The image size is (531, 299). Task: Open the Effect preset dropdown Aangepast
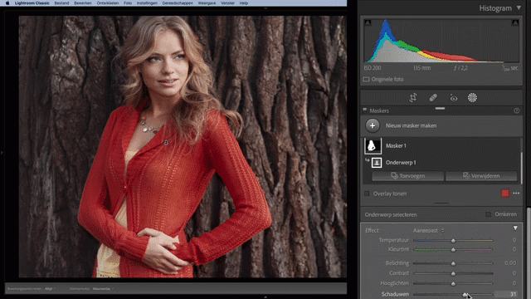(x=428, y=231)
